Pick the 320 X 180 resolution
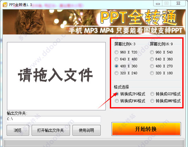 pos(161,73)
